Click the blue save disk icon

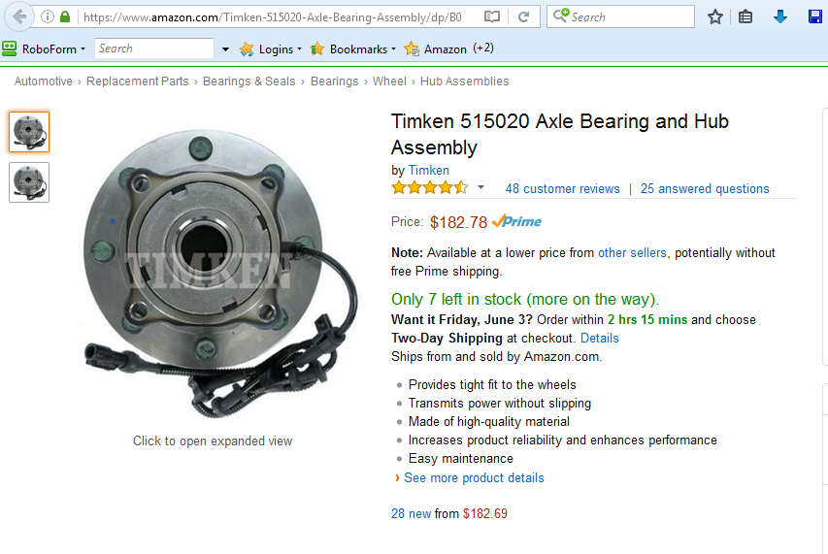(x=815, y=16)
